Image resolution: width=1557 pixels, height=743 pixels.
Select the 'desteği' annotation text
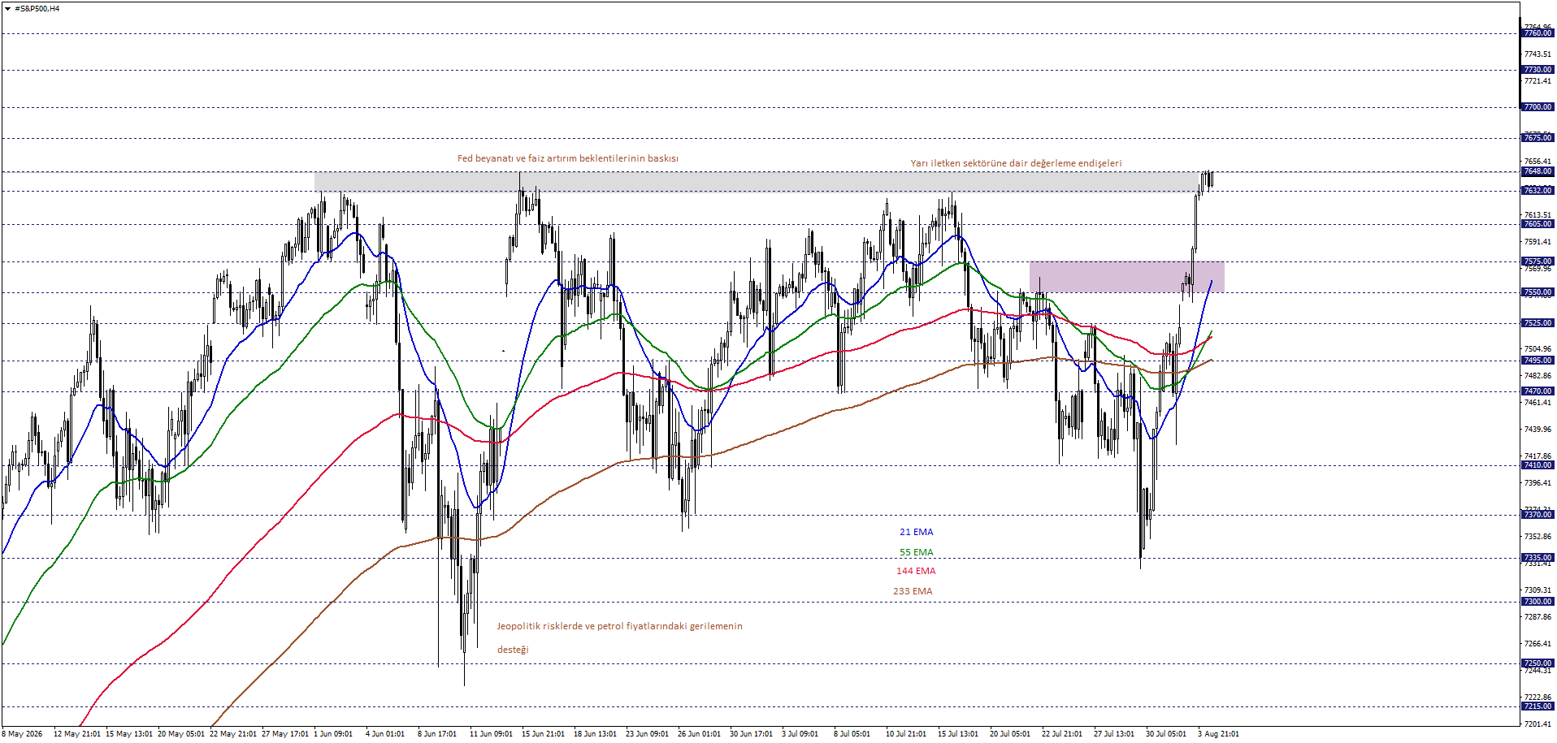[513, 650]
